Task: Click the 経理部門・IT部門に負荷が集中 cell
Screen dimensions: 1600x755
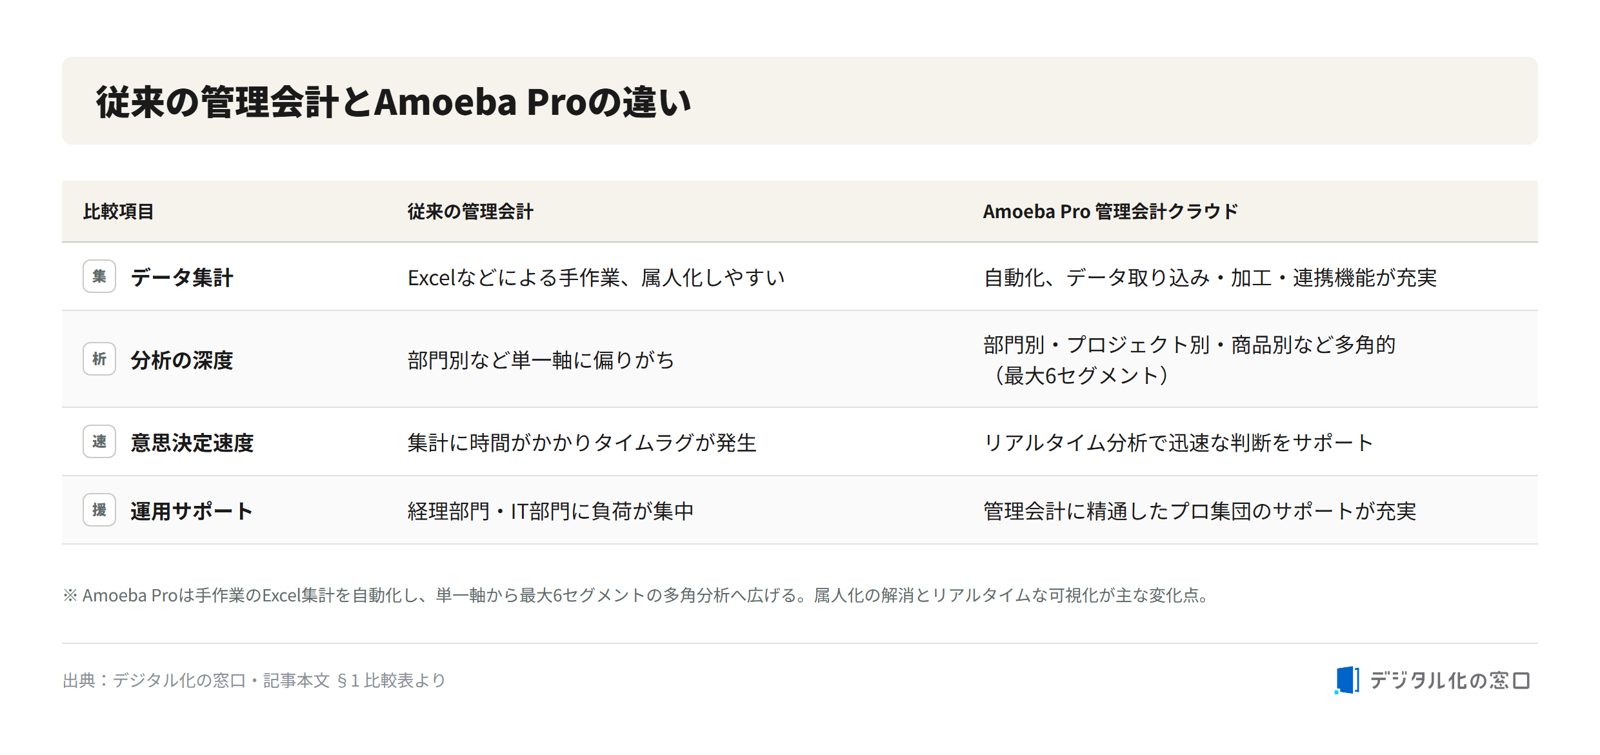Action: click(550, 511)
